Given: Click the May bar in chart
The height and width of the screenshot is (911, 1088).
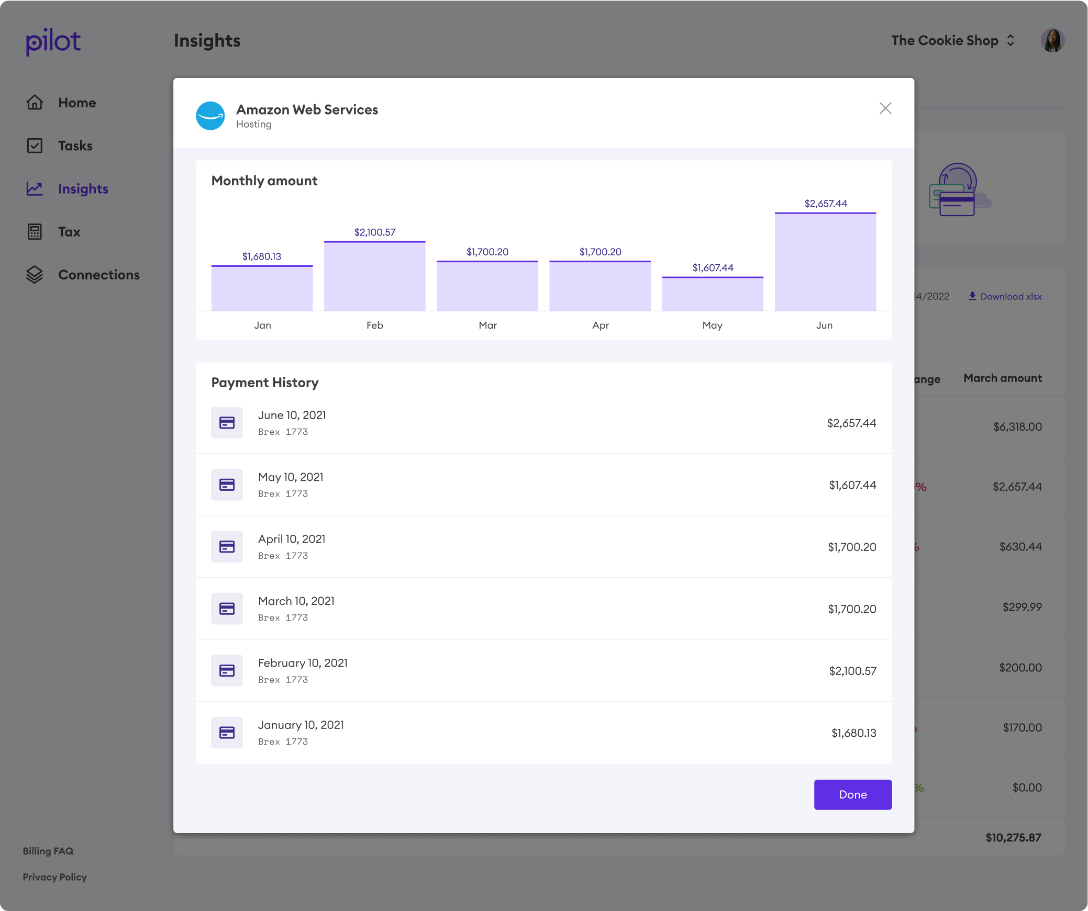Looking at the screenshot, I should click(x=713, y=294).
